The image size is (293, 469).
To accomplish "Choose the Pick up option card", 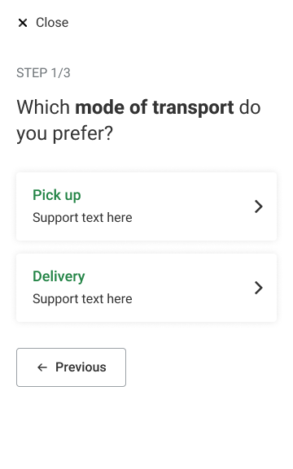I will [x=146, y=206].
